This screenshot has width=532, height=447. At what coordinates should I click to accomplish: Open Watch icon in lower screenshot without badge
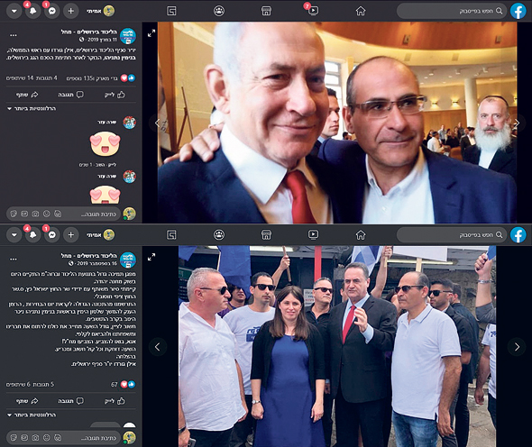point(313,234)
